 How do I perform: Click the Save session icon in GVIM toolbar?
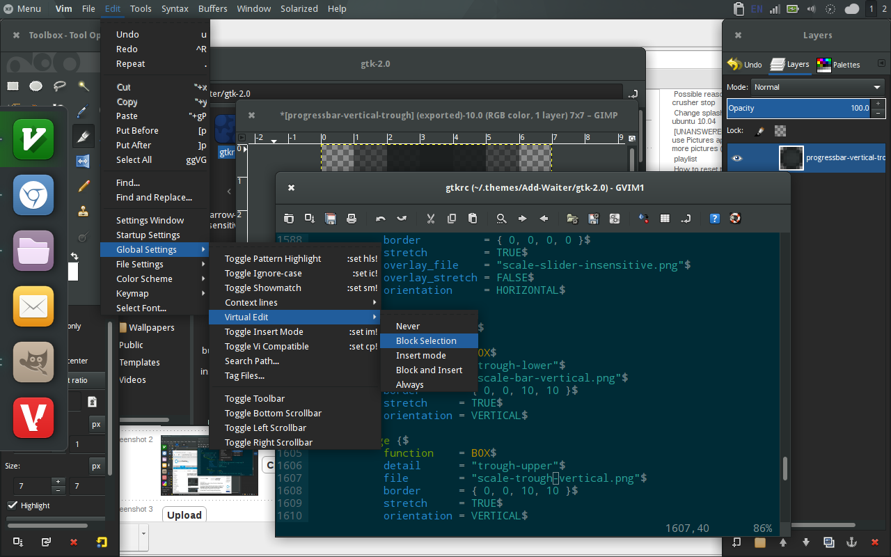tap(593, 218)
